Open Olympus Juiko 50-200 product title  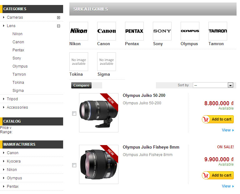(x=144, y=96)
